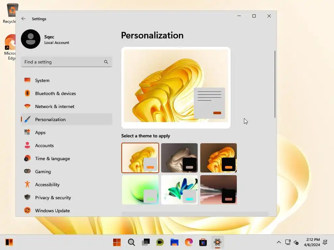The width and height of the screenshot is (334, 250).
Task: Open Task View on taskbar
Action: pyautogui.click(x=146, y=242)
